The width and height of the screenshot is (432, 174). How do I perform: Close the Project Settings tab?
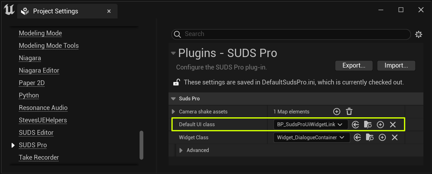109,11
